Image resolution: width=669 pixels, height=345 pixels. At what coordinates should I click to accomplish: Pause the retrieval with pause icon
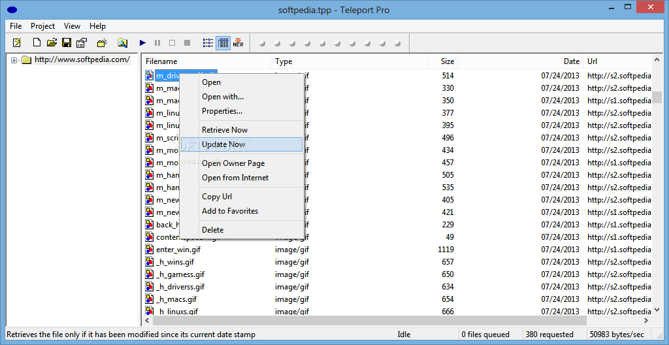pos(157,42)
